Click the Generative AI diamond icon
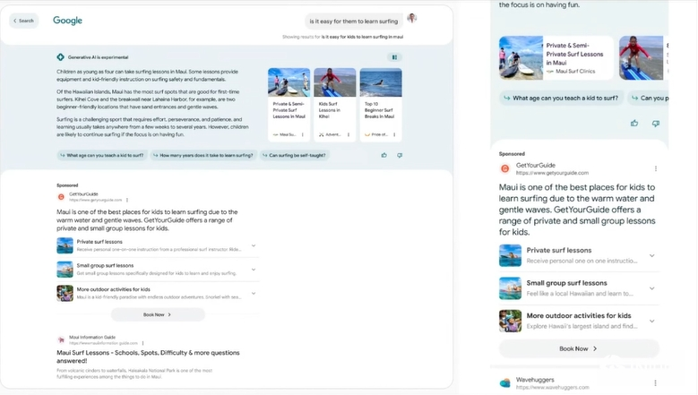The image size is (698, 395). pyautogui.click(x=61, y=57)
